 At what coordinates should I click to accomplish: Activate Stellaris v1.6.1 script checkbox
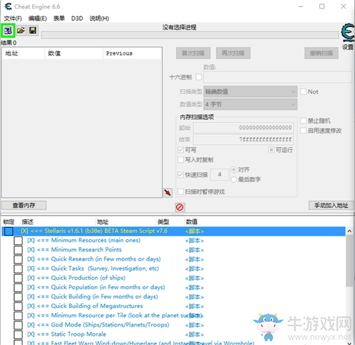(x=9, y=231)
